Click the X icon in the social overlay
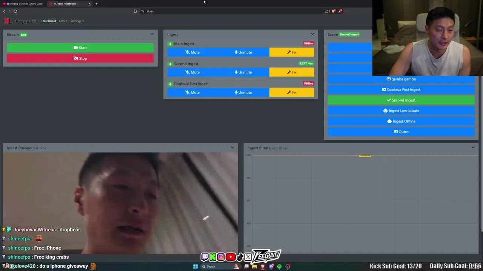This screenshot has width=483, height=271. coord(248,257)
